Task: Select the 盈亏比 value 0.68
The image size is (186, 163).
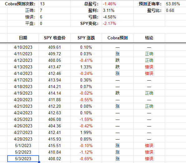Action: click(170, 10)
